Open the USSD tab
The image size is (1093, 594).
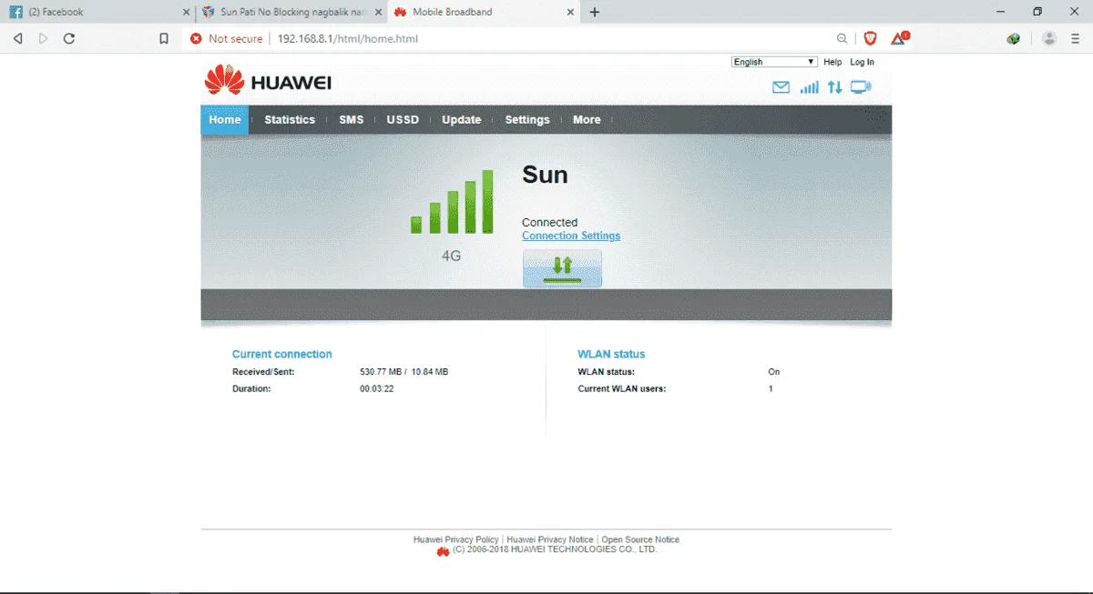click(403, 119)
